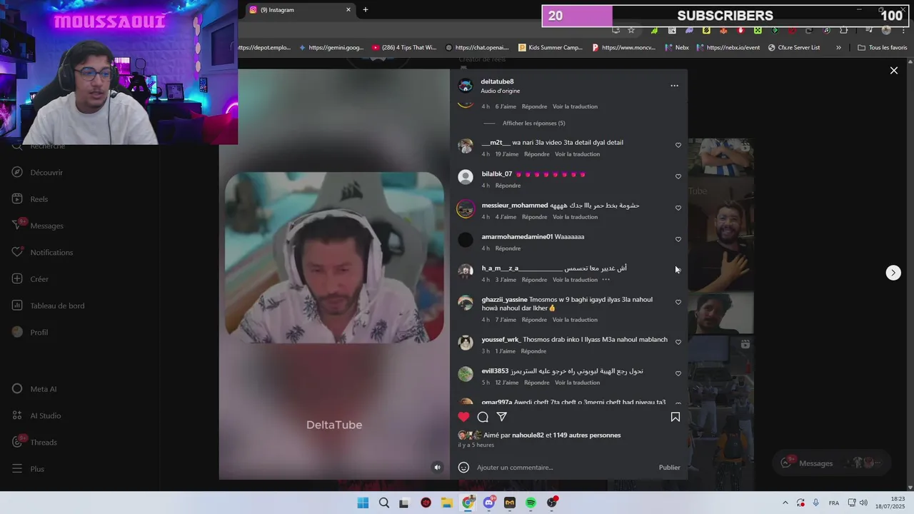The width and height of the screenshot is (914, 514).
Task: Close the Instagram browser tab
Action: click(348, 10)
